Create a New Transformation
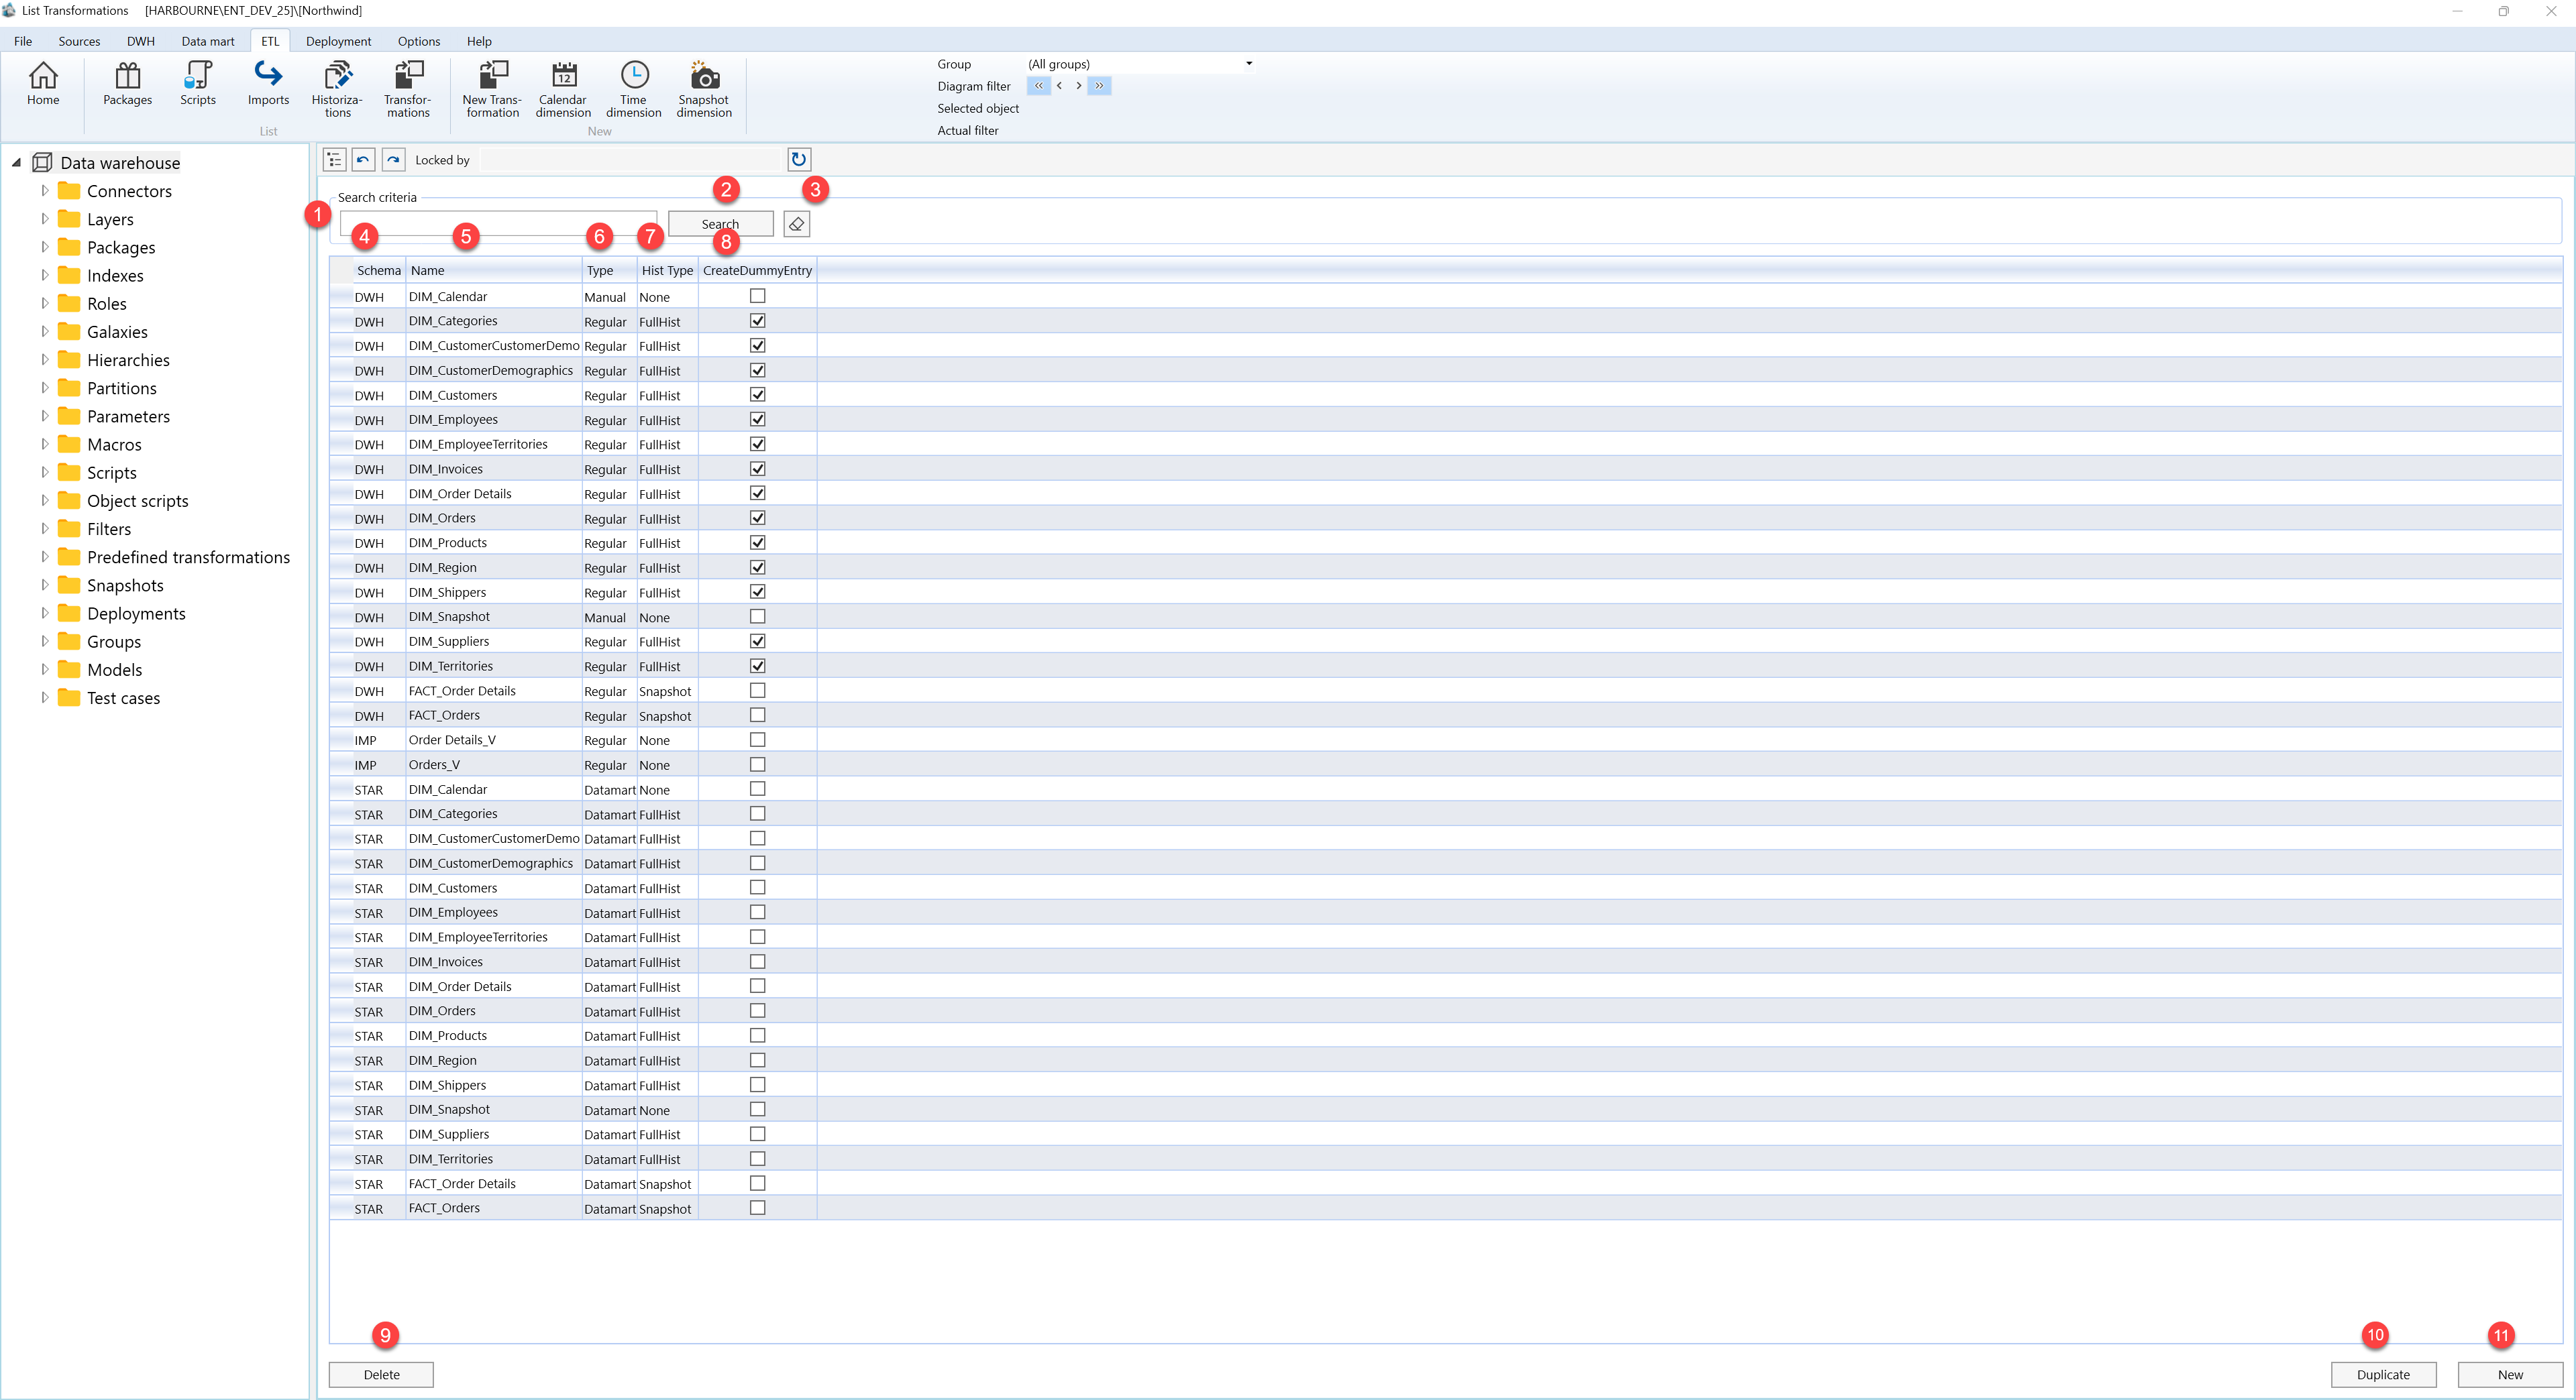 tap(492, 89)
